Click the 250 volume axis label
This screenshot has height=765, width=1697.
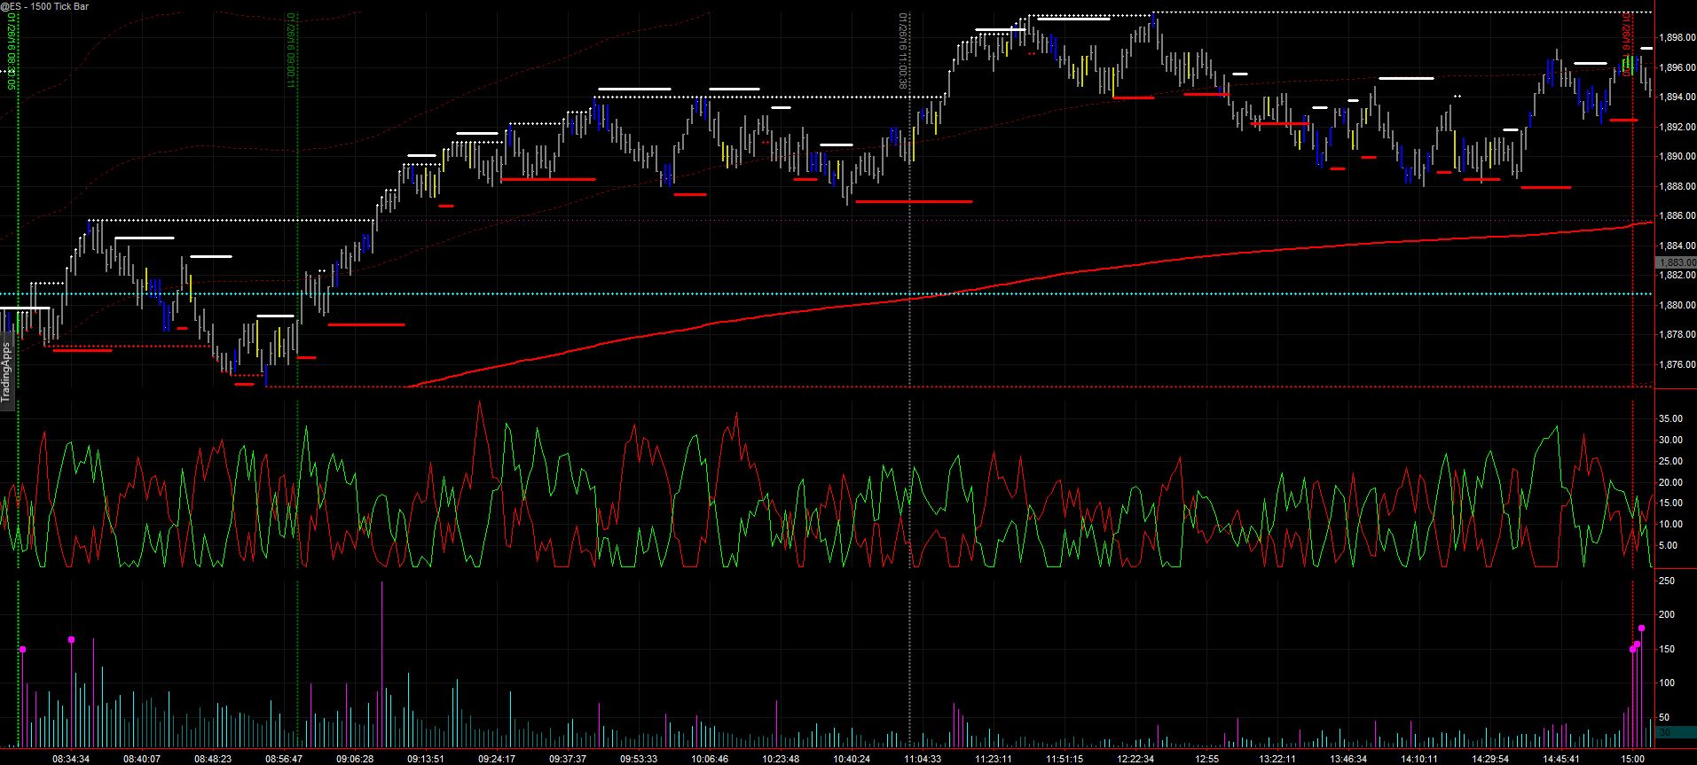tap(1666, 581)
